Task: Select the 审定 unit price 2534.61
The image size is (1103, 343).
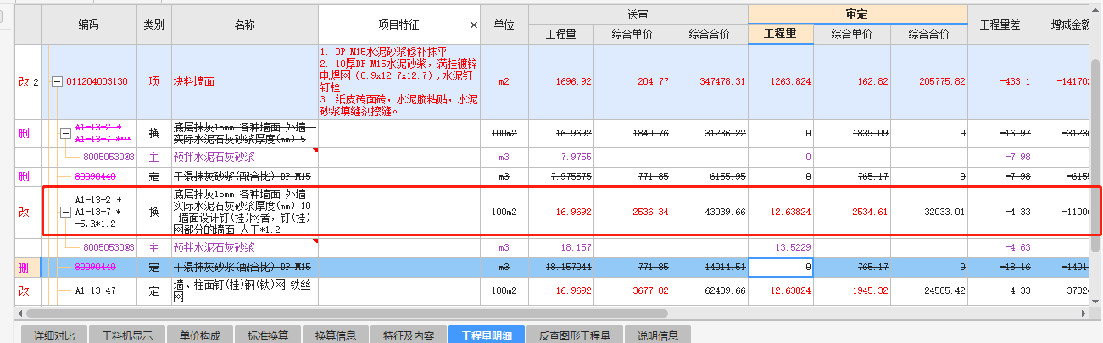Action: [851, 212]
